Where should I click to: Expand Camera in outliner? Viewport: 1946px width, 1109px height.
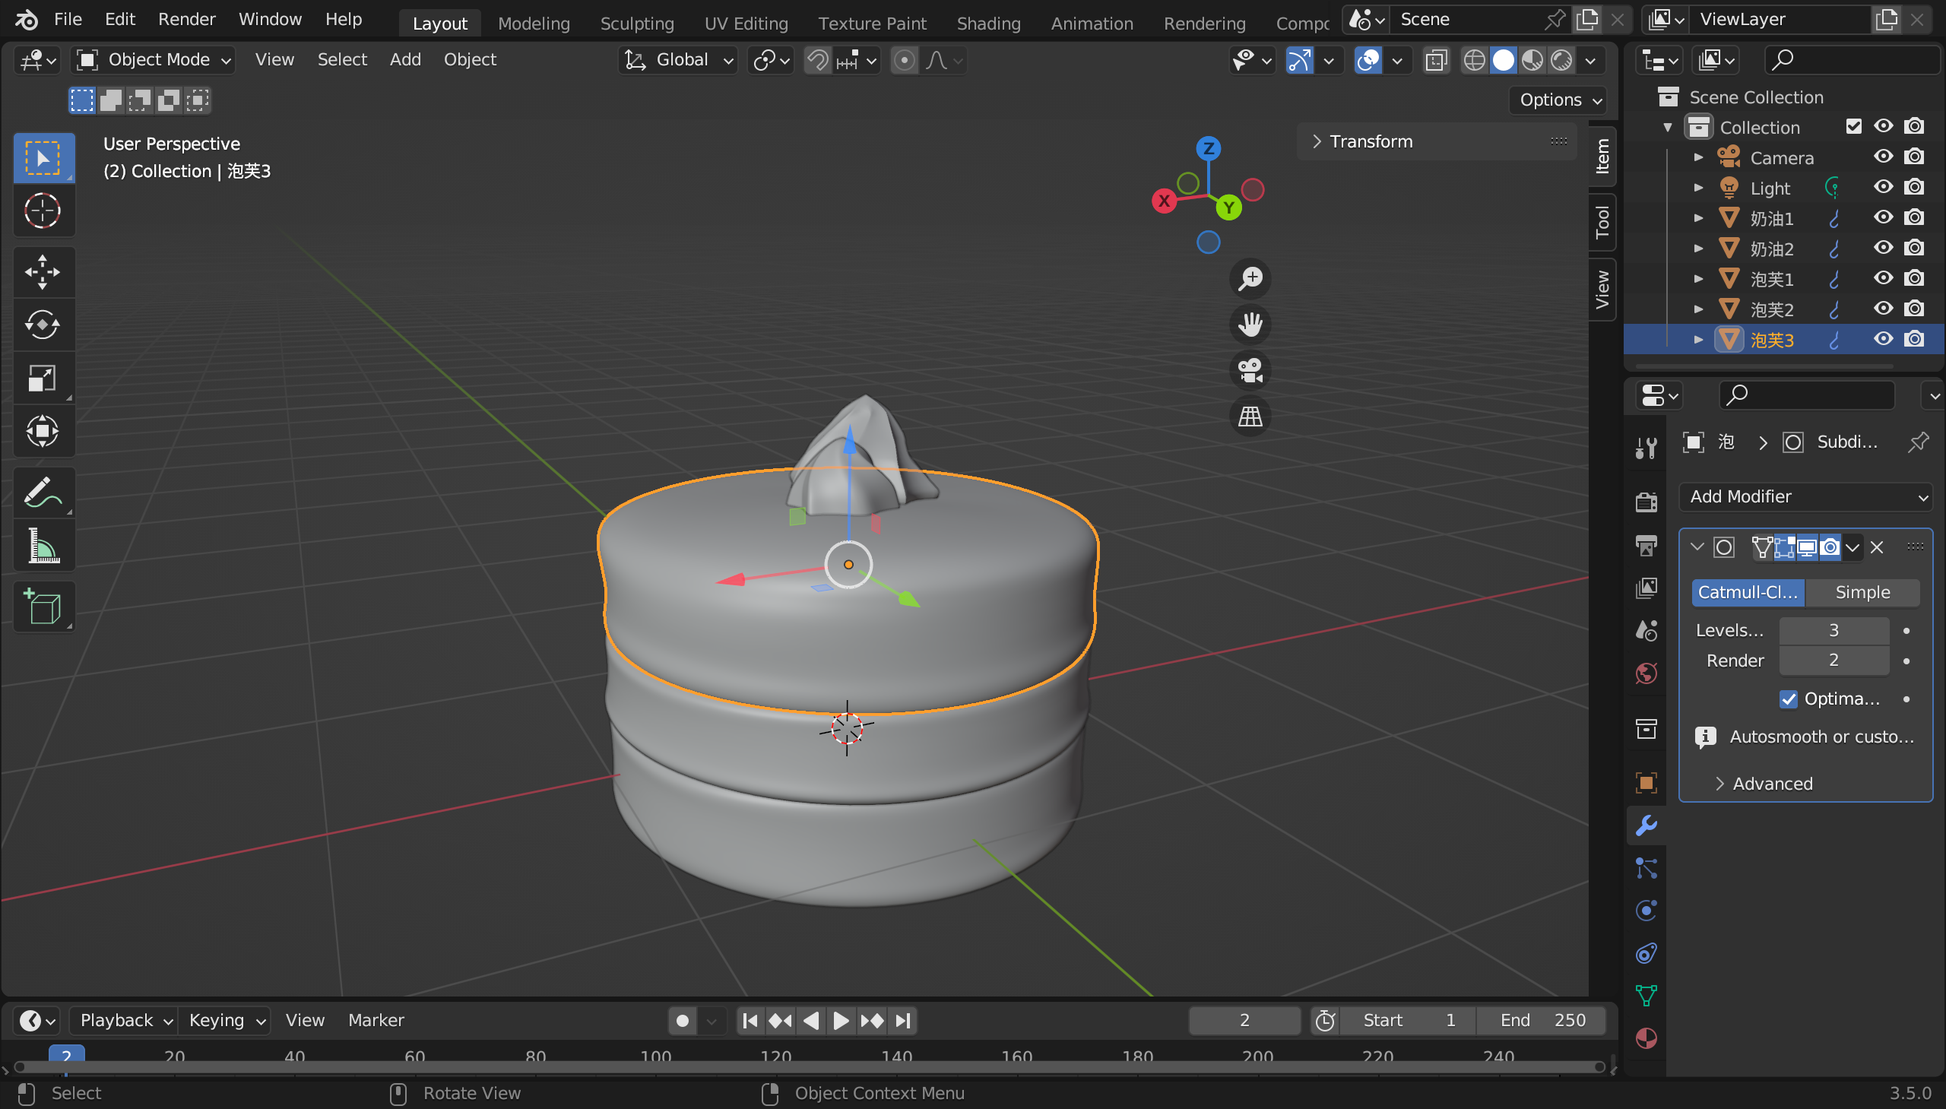[1697, 157]
